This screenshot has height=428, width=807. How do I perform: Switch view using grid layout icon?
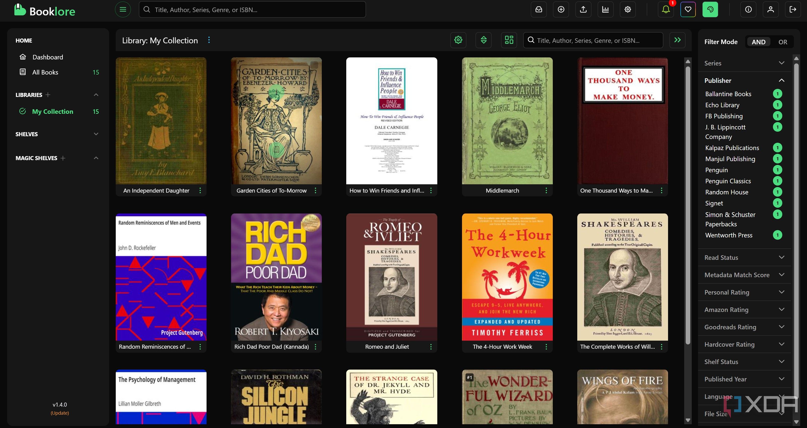click(509, 40)
